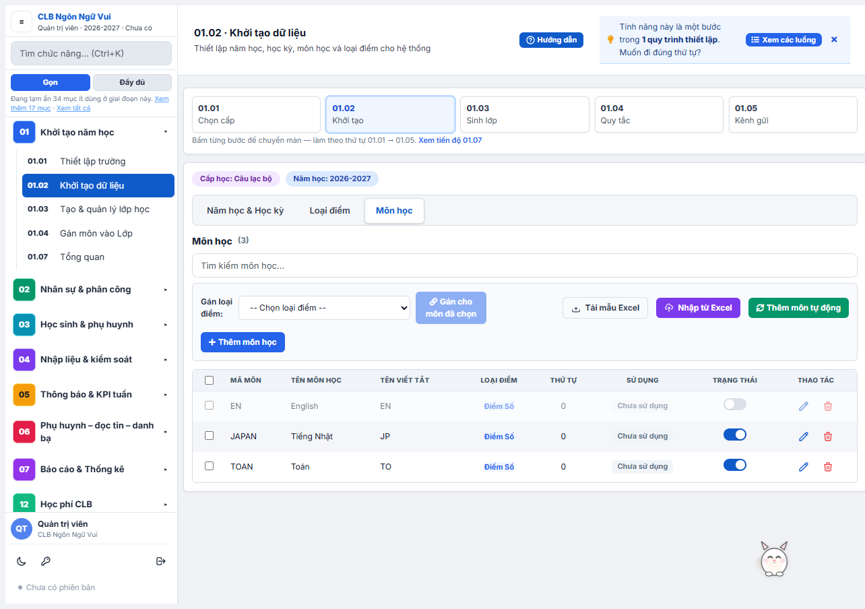
Task: Delete the English subject row
Action: (828, 406)
